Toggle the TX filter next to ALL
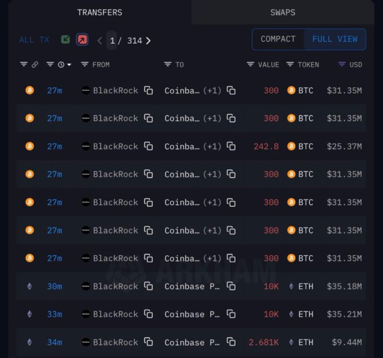The width and height of the screenshot is (383, 358). [x=43, y=40]
